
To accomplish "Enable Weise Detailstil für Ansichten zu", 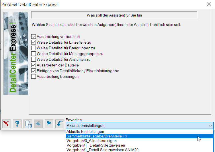I will click(34, 60).
